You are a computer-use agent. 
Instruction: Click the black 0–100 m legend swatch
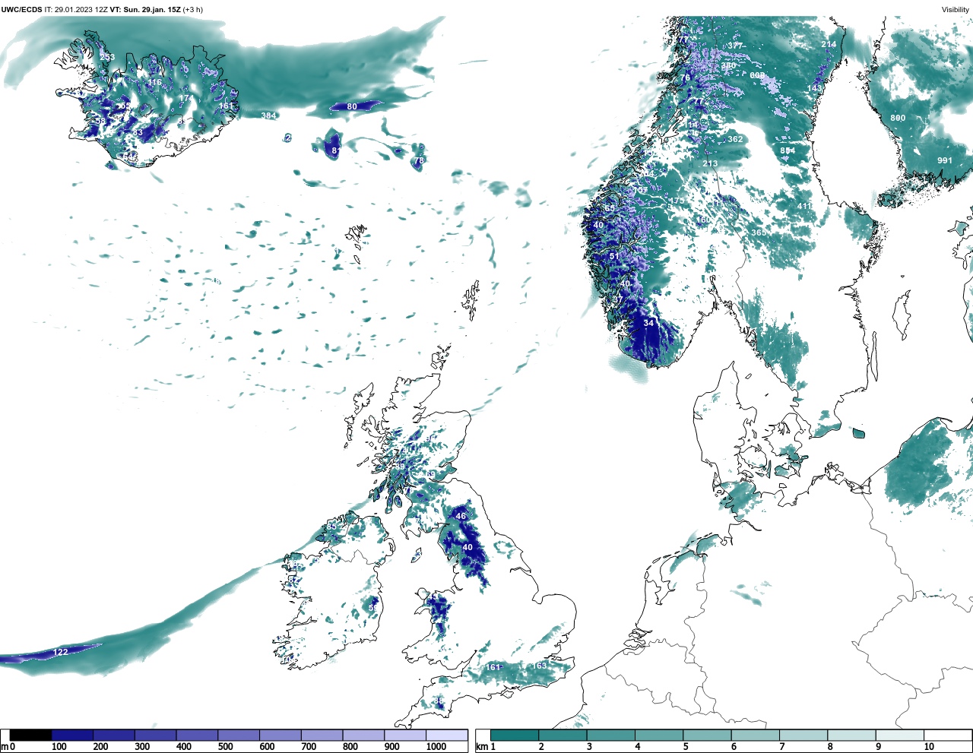pyautogui.click(x=31, y=735)
